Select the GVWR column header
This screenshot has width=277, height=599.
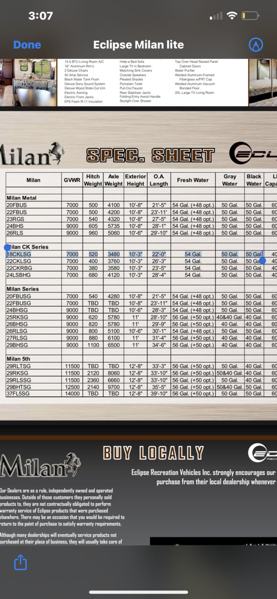pos(72,180)
